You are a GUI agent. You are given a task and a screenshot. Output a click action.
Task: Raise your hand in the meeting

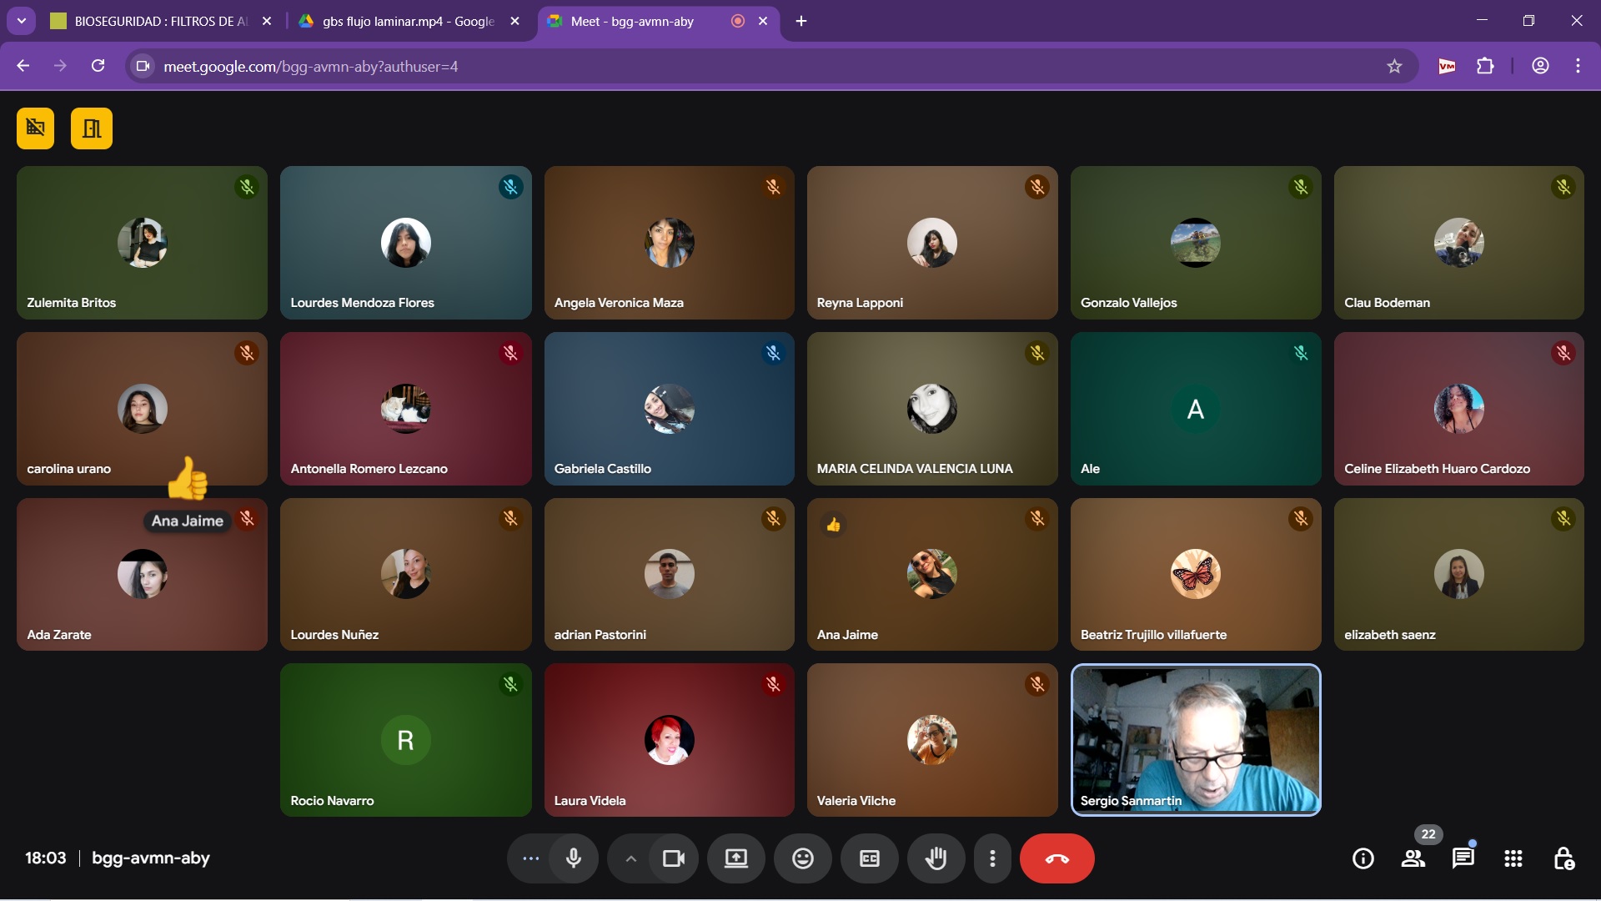[936, 858]
